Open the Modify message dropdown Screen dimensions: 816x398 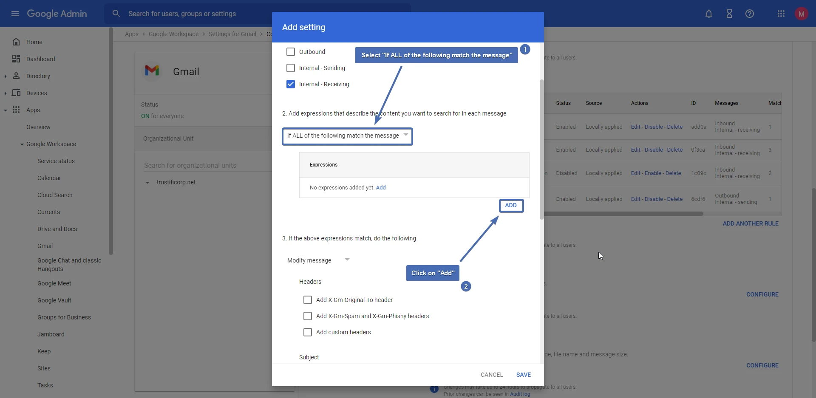pos(318,260)
